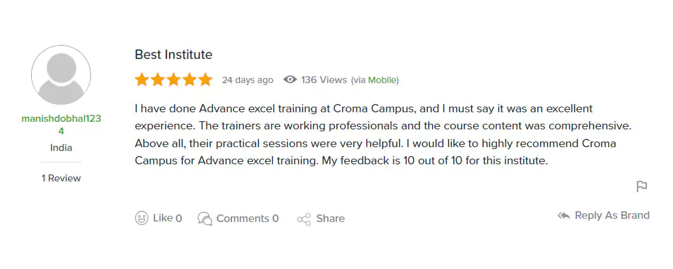
Task: Flag this review with the flag icon
Action: [x=642, y=187]
